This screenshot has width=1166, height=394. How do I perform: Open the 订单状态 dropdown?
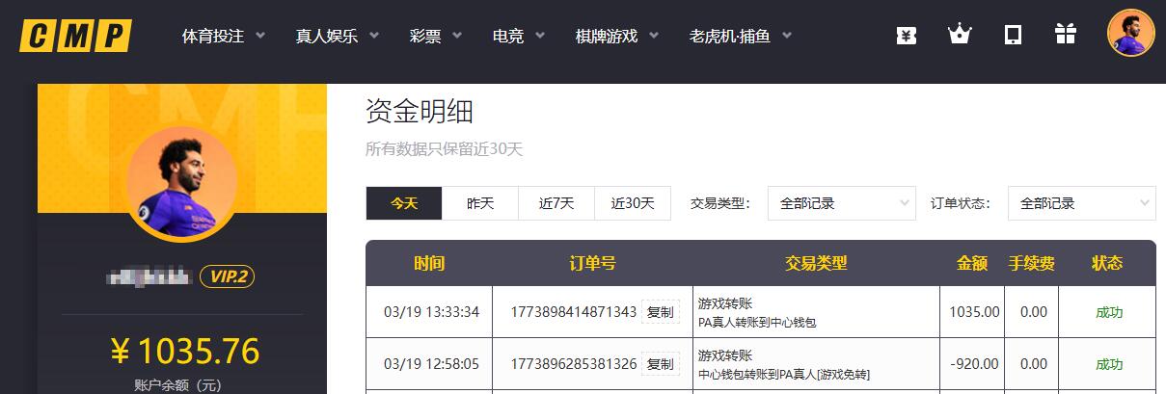click(1081, 203)
